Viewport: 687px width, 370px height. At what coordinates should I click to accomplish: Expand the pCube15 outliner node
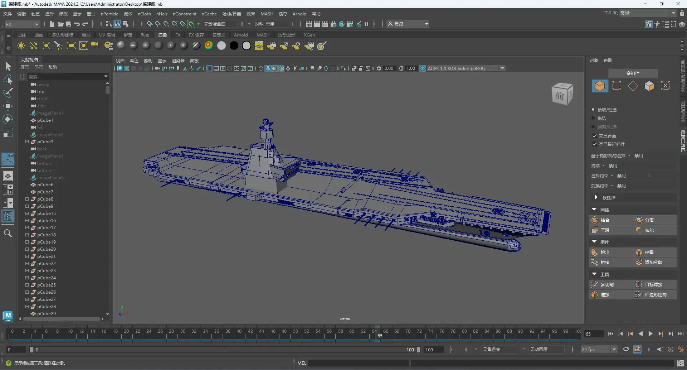pyautogui.click(x=27, y=213)
